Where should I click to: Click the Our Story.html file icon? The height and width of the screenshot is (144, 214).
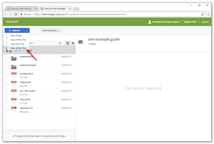(14, 93)
